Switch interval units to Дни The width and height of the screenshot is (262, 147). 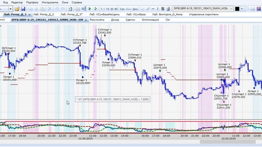[x=135, y=9]
